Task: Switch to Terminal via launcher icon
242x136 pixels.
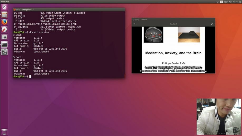Action: coord(4,44)
